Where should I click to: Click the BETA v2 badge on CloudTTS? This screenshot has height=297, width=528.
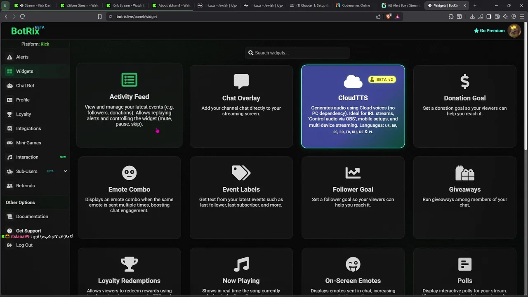pos(382,80)
